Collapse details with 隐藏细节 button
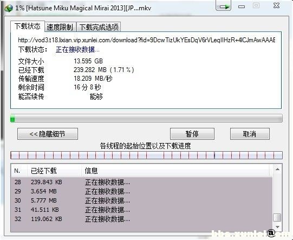Screen dimensions: 293x240 [x=48, y=134]
